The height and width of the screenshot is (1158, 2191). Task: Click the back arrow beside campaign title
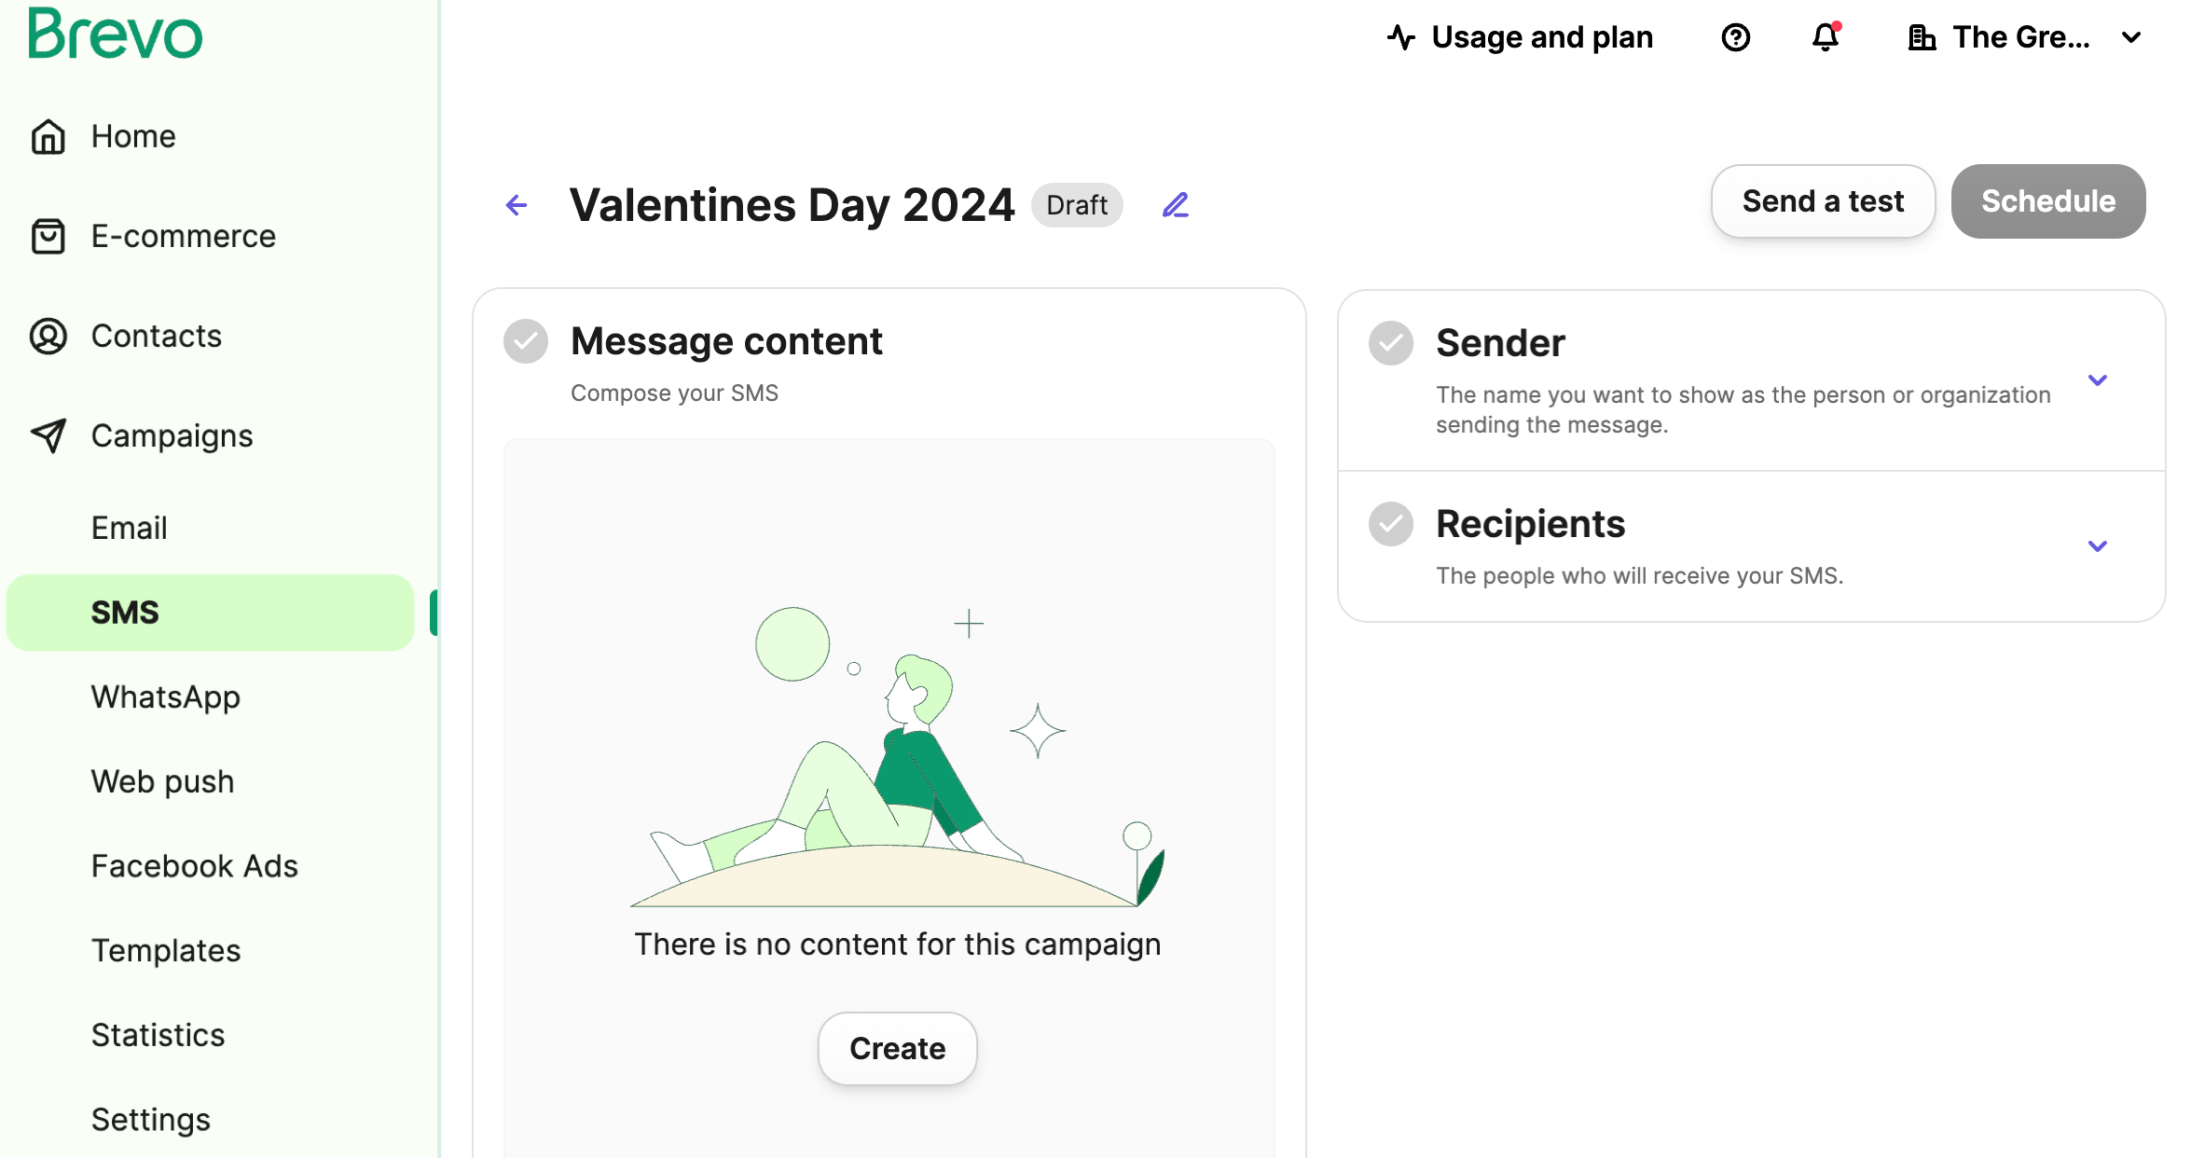pyautogui.click(x=517, y=205)
